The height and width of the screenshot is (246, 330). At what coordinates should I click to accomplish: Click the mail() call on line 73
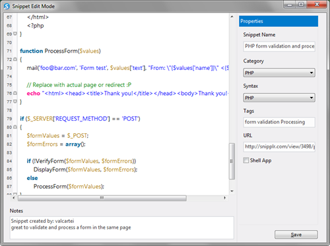coord(127,68)
